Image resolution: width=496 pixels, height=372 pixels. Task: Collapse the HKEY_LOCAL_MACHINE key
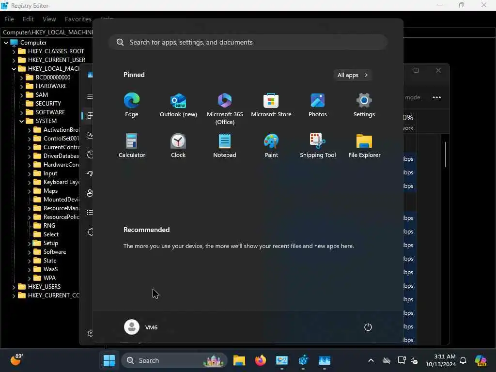tap(14, 69)
